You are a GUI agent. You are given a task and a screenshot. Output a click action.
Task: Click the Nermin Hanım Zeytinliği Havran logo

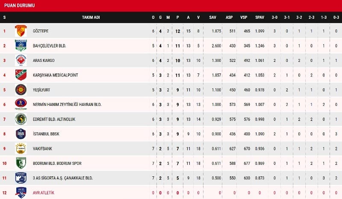tap(21, 104)
